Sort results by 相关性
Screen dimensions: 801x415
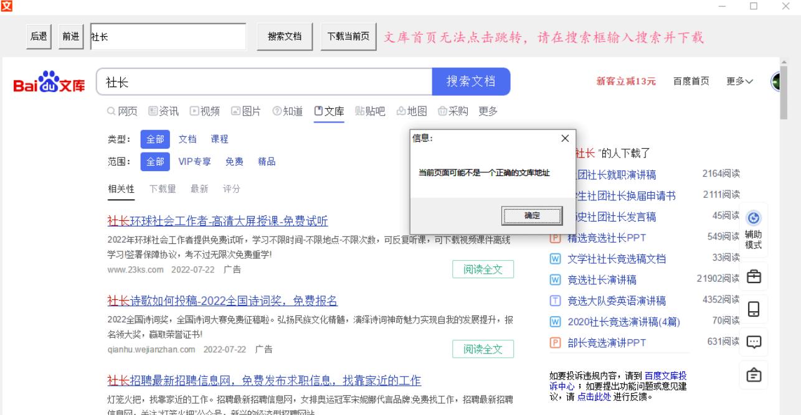point(121,189)
